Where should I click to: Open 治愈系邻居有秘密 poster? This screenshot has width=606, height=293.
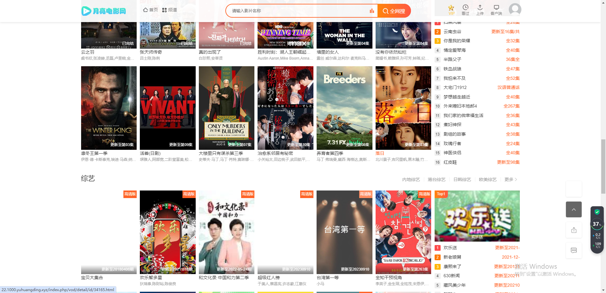coord(285,108)
